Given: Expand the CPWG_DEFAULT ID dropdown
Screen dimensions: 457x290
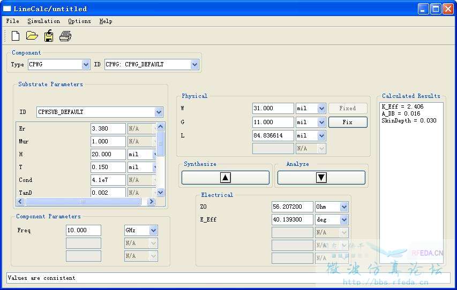Looking at the screenshot, I should click(194, 64).
